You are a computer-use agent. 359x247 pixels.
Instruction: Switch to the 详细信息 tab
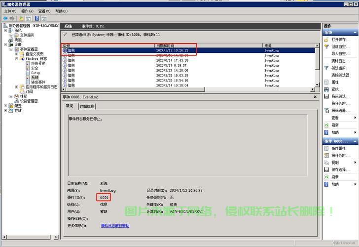88,106
